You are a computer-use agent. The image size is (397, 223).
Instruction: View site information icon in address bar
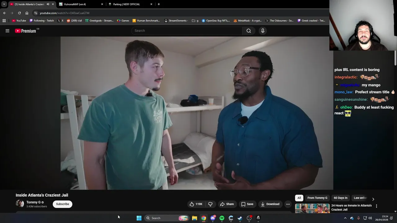click(36, 13)
